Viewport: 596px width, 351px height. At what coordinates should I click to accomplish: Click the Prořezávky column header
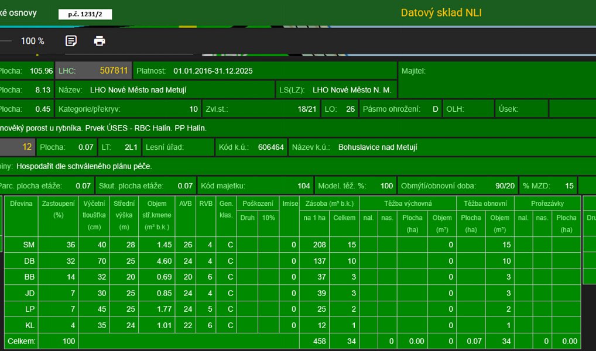pyautogui.click(x=547, y=204)
